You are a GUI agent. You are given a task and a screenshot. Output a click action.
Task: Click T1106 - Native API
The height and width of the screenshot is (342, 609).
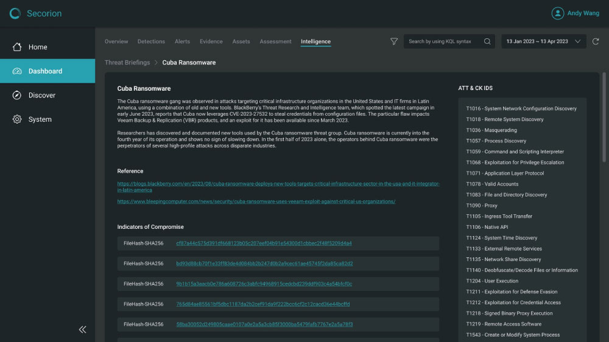click(487, 227)
